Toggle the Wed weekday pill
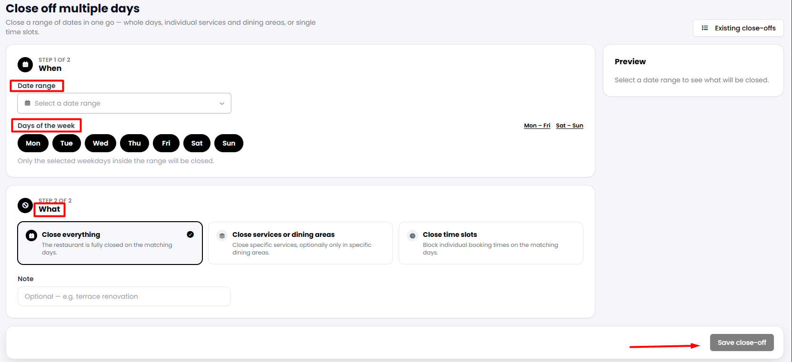The image size is (792, 362). tap(100, 143)
